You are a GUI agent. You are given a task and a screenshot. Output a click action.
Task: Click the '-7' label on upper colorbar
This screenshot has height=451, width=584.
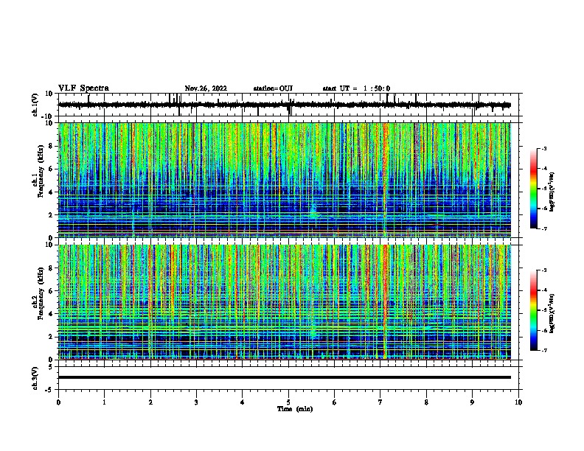[544, 228]
